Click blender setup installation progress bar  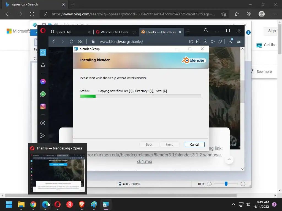(141, 96)
